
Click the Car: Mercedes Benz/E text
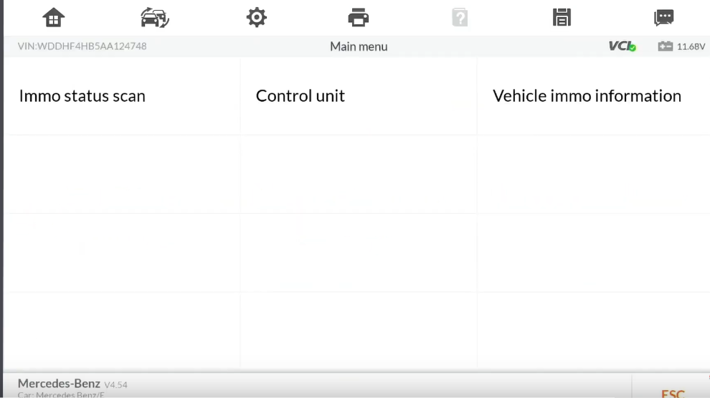pos(61,394)
